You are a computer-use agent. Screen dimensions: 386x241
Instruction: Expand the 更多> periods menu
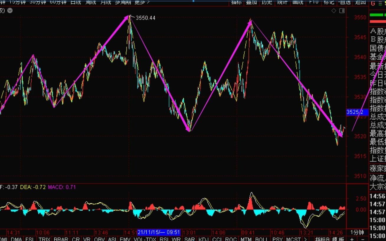point(142,2)
